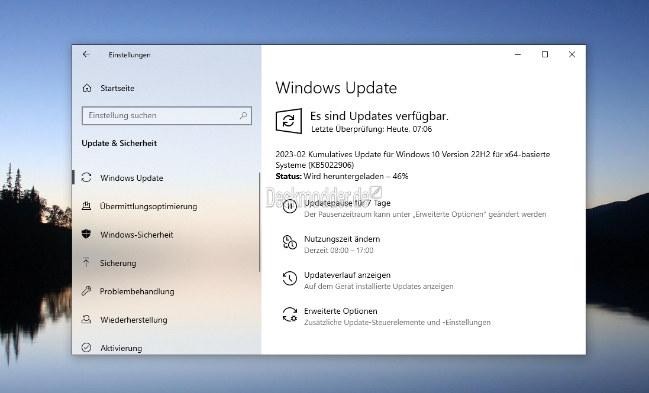Maximize the Einstellungen window
Screen dimensions: 649x393
[545, 54]
